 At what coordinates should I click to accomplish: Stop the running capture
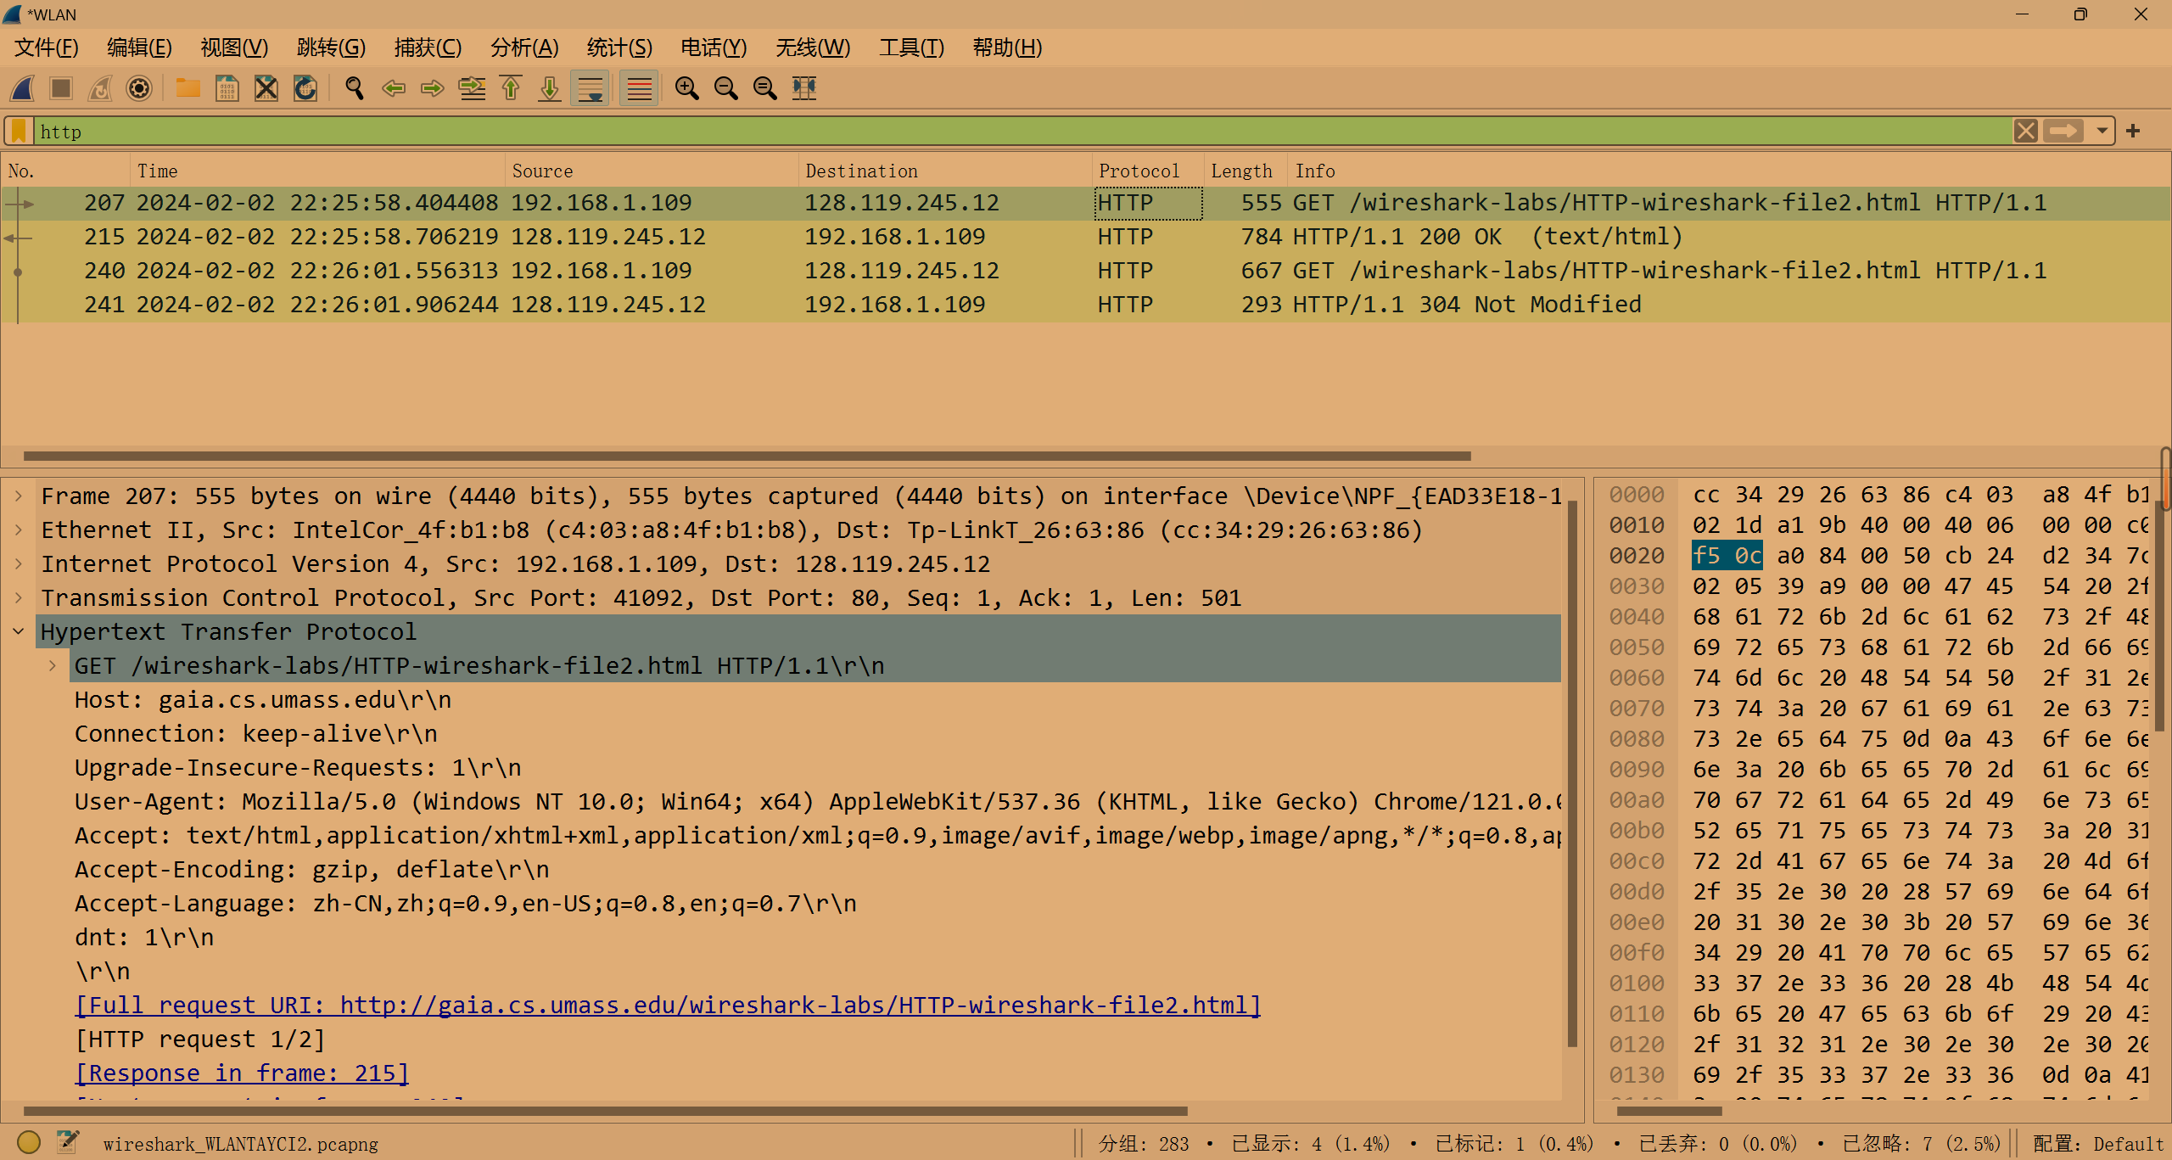61,88
